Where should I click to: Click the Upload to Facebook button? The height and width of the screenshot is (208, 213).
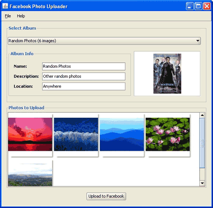click(x=106, y=196)
